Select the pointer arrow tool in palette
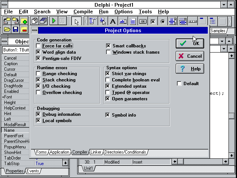Viewport: 237px width, 178px height. [x=76, y=21]
